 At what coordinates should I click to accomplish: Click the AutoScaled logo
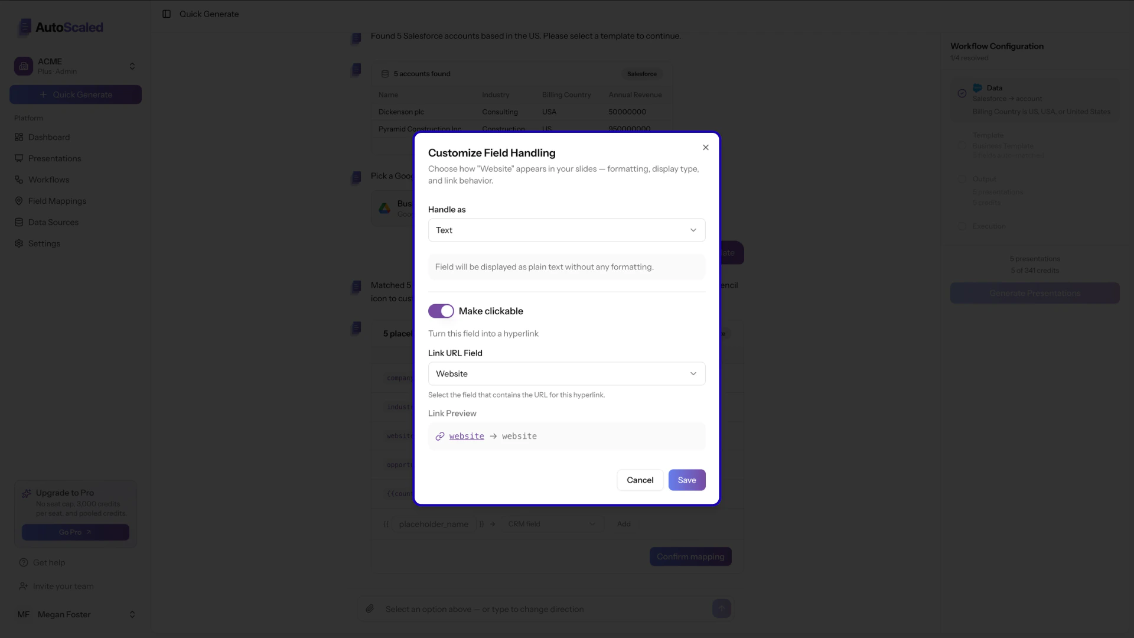coord(60,27)
